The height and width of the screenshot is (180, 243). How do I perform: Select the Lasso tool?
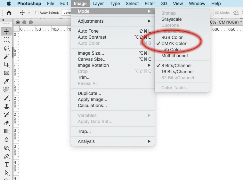6,48
